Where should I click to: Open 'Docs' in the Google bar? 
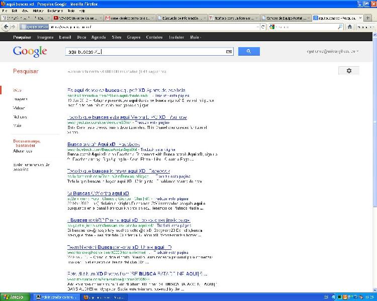[81, 37]
